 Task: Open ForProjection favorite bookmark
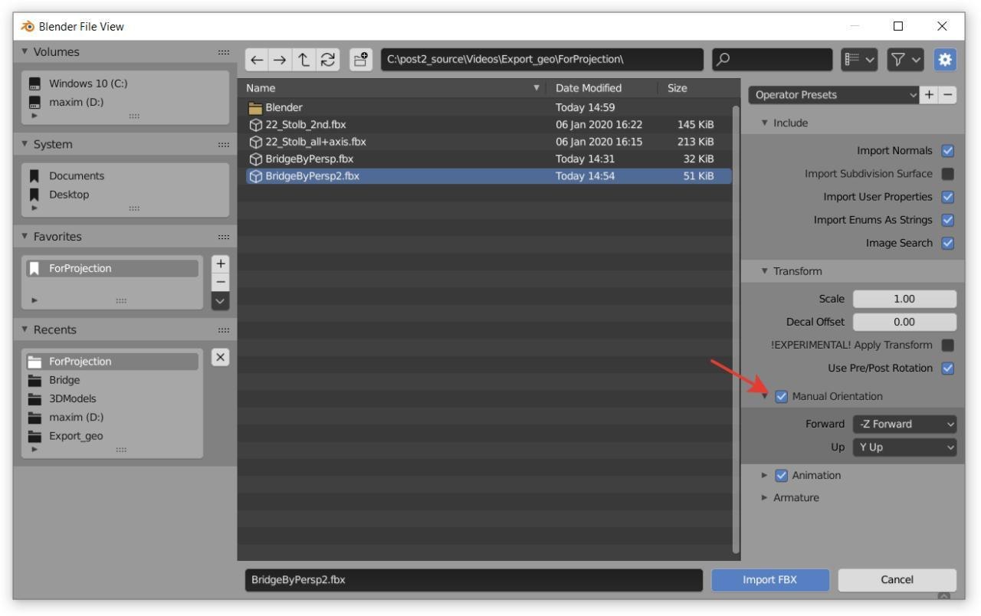(113, 268)
